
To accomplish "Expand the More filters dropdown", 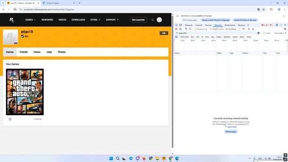I will (280, 33).
